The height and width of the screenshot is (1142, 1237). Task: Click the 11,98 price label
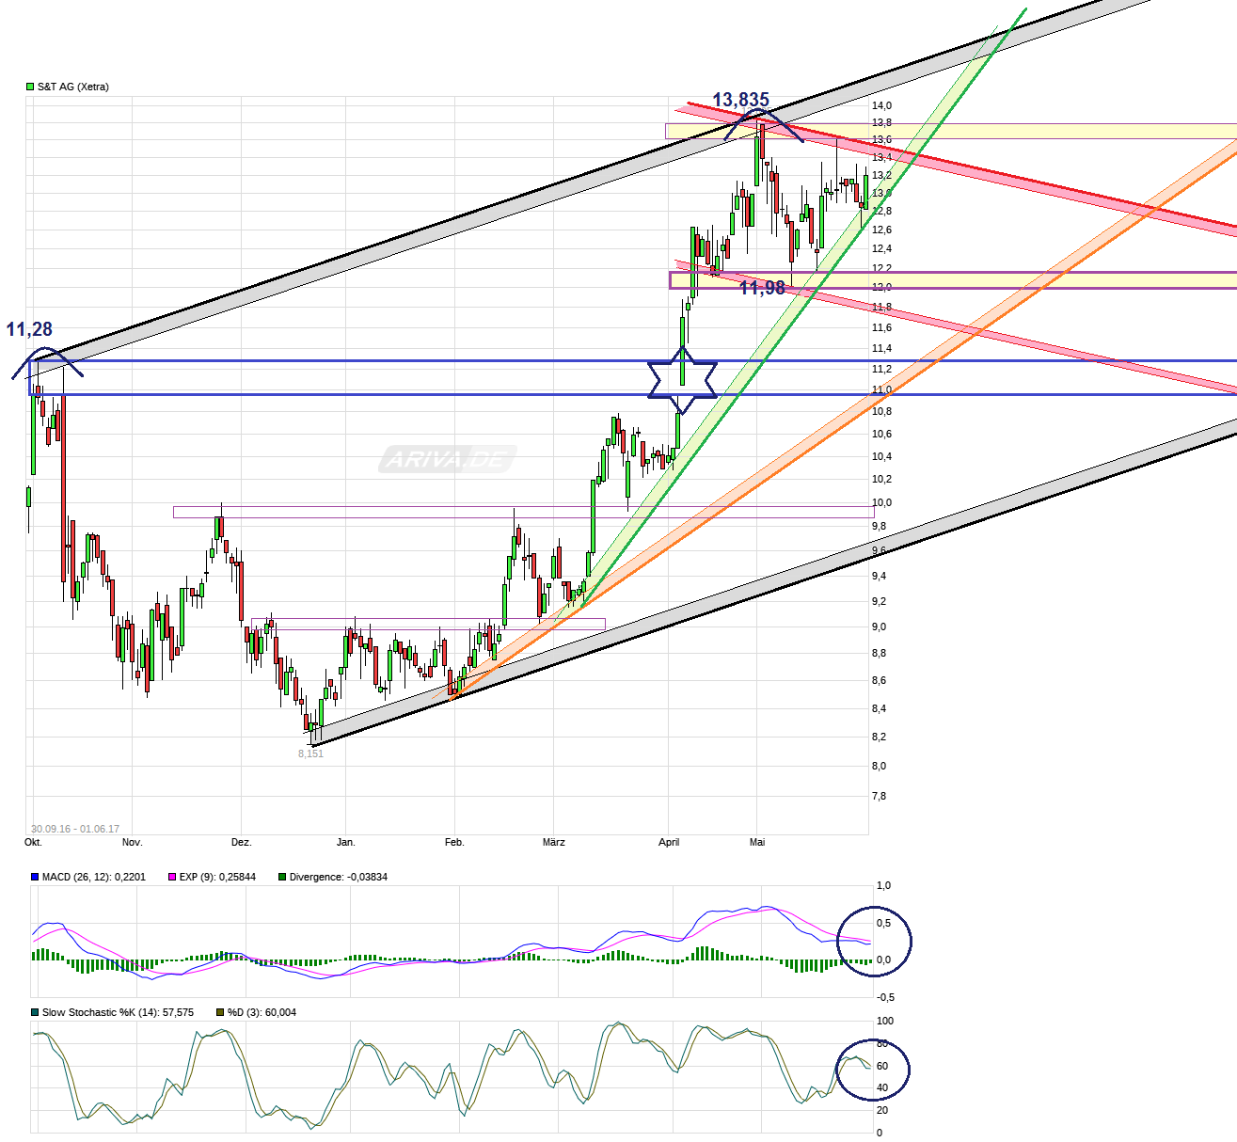[763, 287]
